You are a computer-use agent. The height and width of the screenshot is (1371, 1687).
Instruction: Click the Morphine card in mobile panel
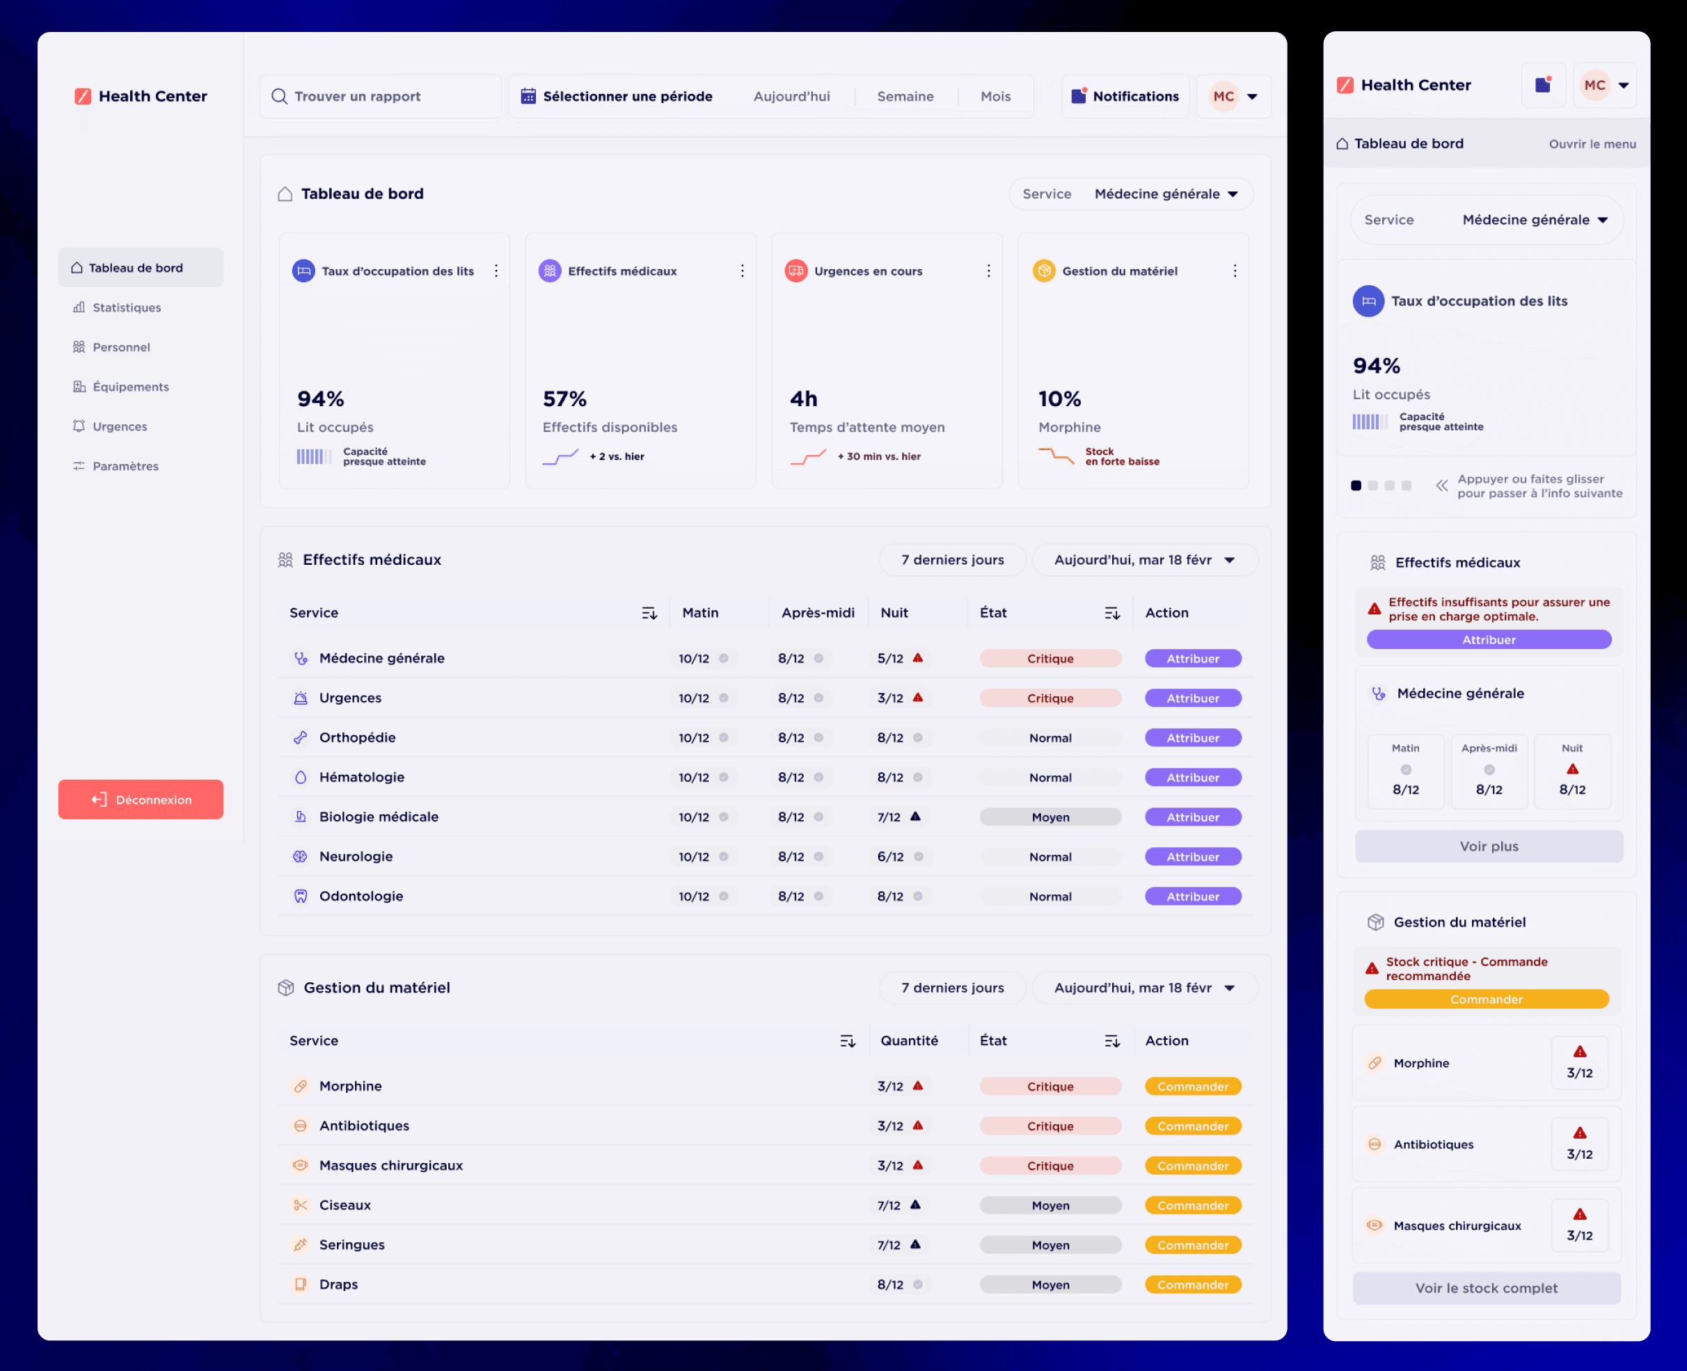1487,1063
